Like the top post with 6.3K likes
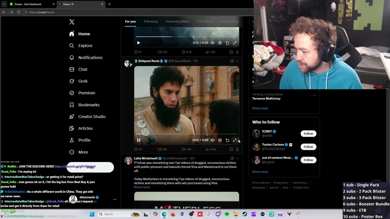 tap(187, 52)
